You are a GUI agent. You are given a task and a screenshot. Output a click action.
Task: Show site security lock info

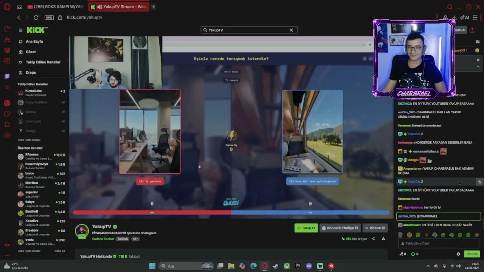[60, 17]
